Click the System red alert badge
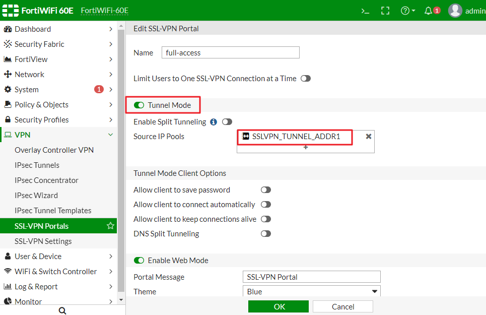 pyautogui.click(x=99, y=89)
